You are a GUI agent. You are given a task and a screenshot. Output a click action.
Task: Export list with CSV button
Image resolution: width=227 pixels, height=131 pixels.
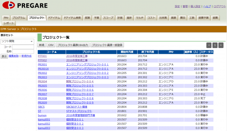pos(51,45)
